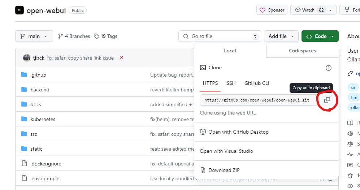360x190 pixels.
Task: Open the static folder name
Action: coord(36,149)
